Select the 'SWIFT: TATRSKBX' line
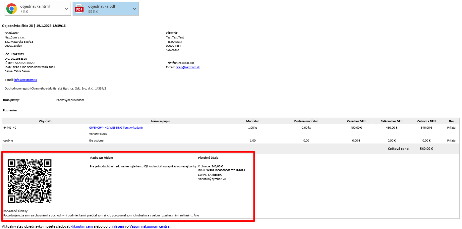The width and height of the screenshot is (462, 229). point(210,175)
